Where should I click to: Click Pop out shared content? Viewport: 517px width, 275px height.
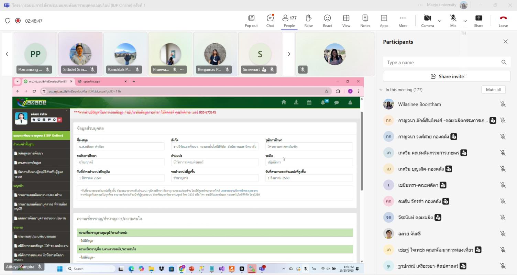pyautogui.click(x=251, y=21)
